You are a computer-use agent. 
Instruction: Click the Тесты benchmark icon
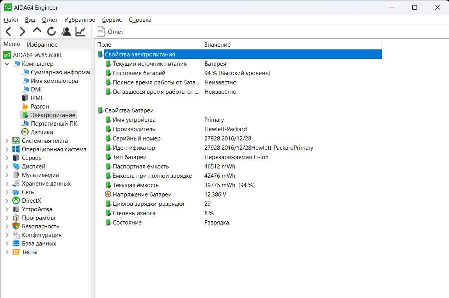click(x=16, y=252)
